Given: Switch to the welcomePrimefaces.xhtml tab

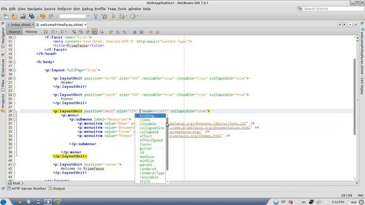Looking at the screenshot, I should tap(62, 24).
